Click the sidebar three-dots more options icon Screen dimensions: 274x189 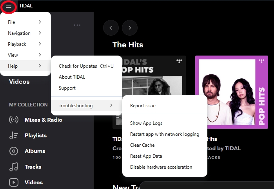coord(77,25)
